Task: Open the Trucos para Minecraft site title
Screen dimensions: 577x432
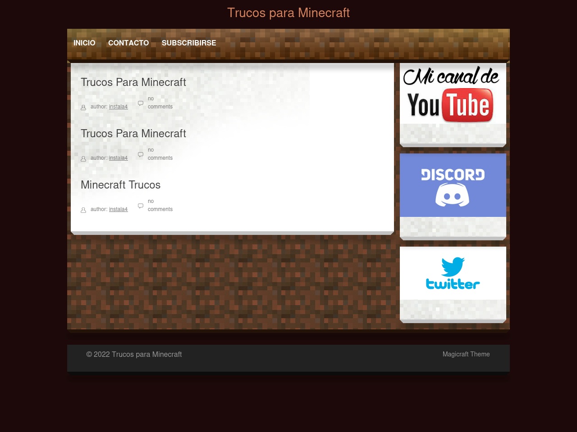Action: click(288, 13)
